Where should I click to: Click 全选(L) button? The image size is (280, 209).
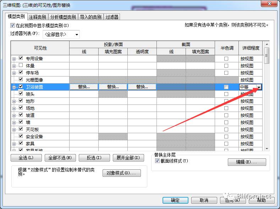(26, 158)
